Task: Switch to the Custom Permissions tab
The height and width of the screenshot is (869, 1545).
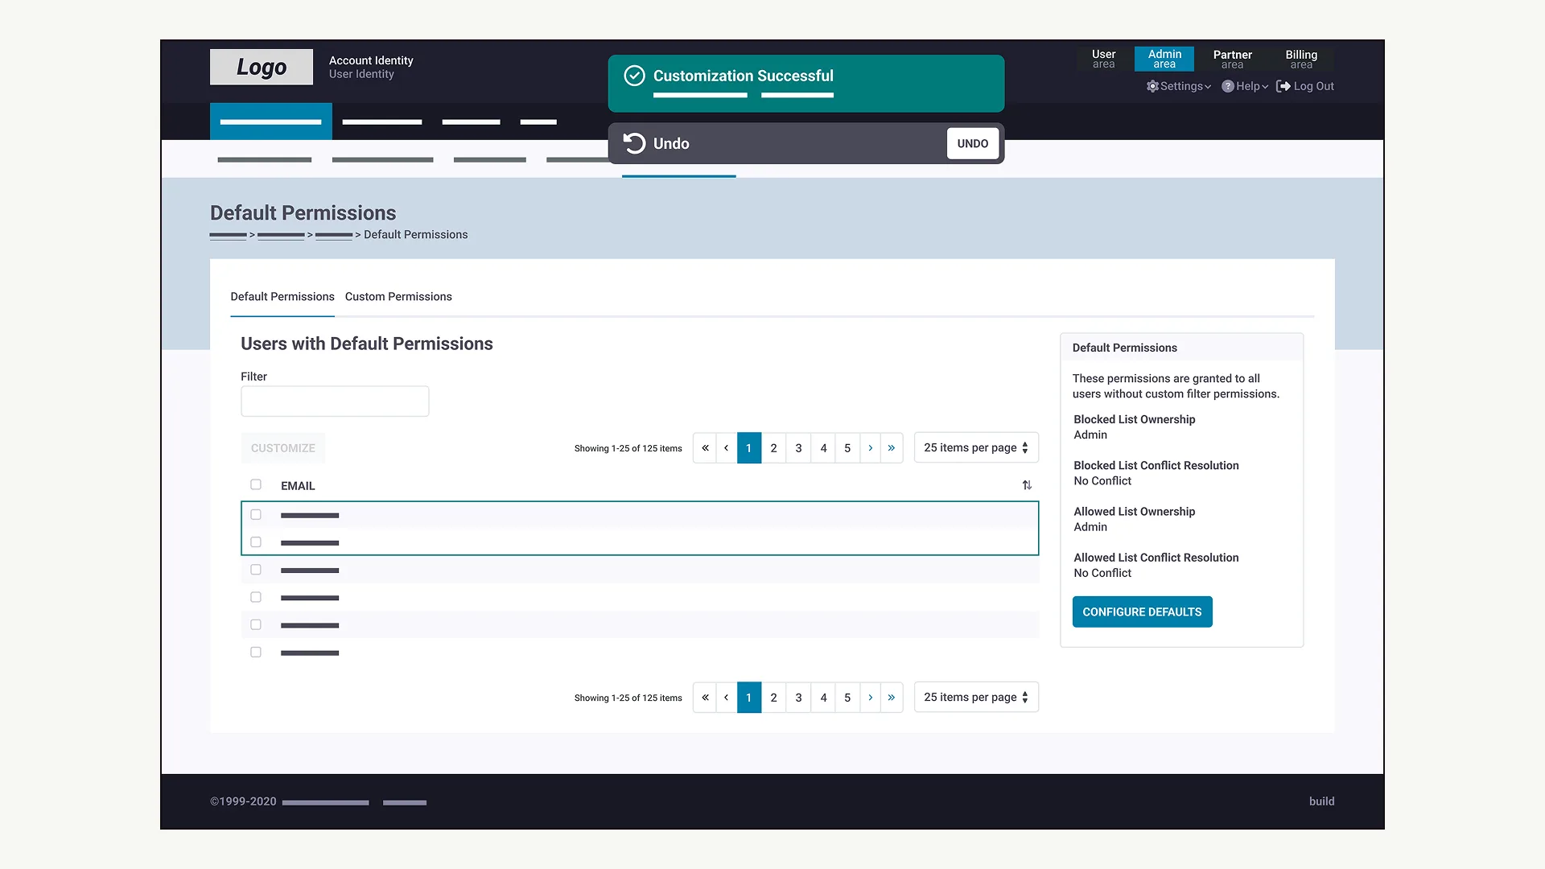Action: coord(398,297)
